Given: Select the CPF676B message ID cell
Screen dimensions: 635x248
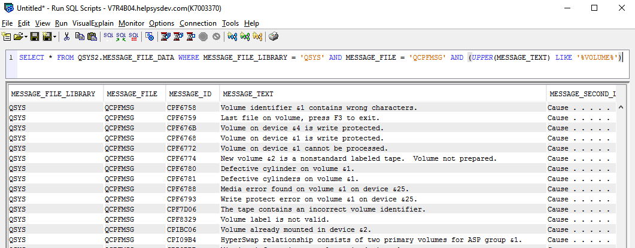Looking at the screenshot, I should (x=193, y=128).
